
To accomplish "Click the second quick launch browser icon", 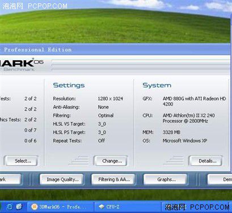I will pyautogui.click(x=19, y=207).
